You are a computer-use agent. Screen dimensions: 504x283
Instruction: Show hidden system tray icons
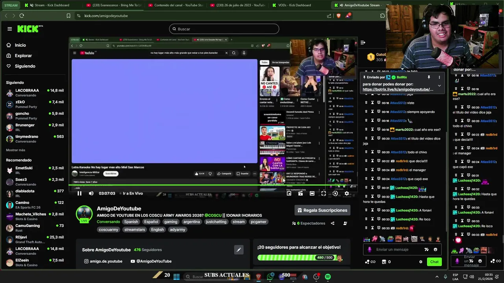click(438, 277)
